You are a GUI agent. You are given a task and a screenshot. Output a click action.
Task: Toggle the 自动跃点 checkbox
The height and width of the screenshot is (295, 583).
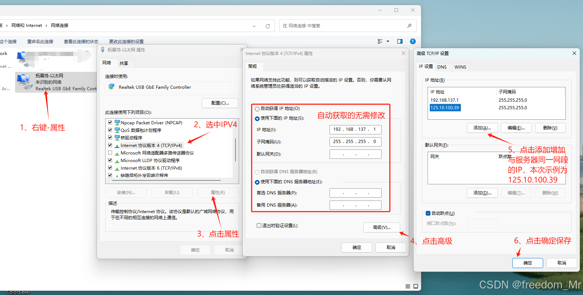click(x=428, y=213)
